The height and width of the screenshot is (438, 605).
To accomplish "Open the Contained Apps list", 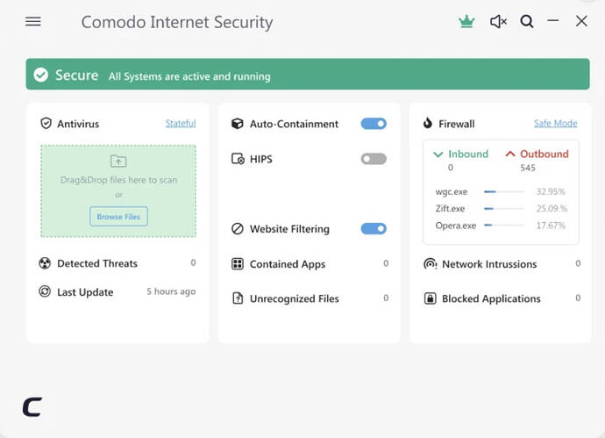I will tap(287, 264).
